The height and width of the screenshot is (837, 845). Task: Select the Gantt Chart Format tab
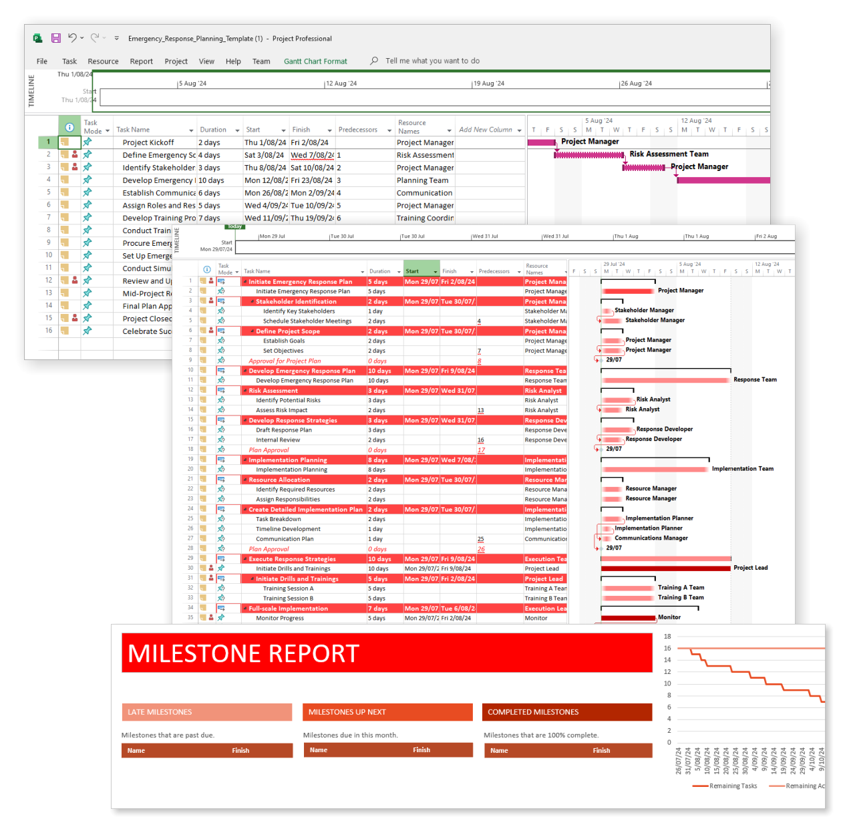click(x=315, y=61)
